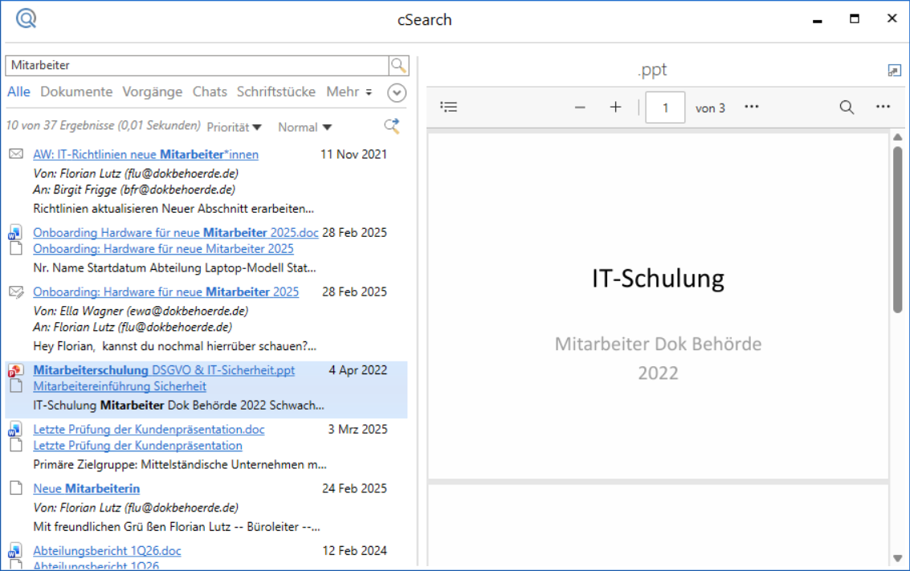Click text 'Von: Ella Wagner (ewa@dokbehoerde.de)'
Image resolution: width=910 pixels, height=571 pixels.
(x=141, y=311)
